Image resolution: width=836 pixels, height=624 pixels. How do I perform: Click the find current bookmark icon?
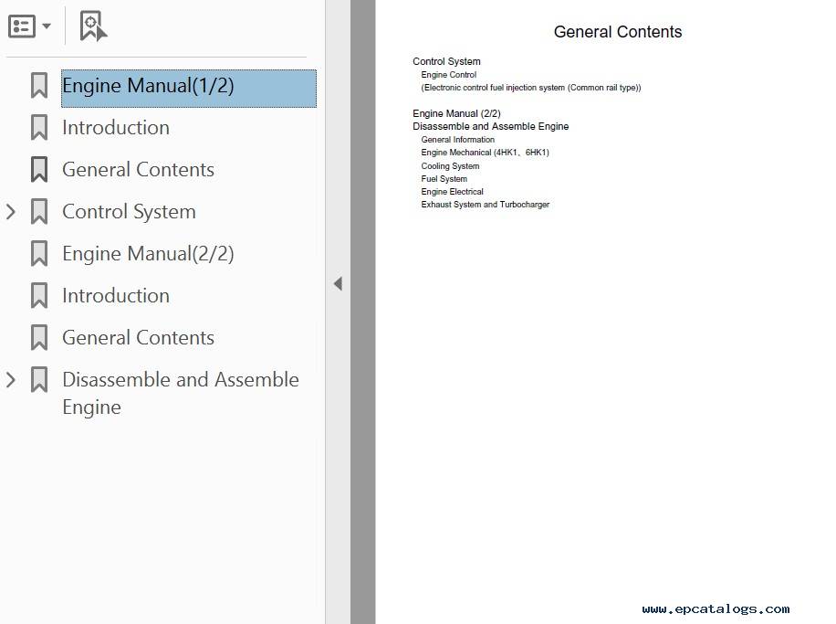93,26
